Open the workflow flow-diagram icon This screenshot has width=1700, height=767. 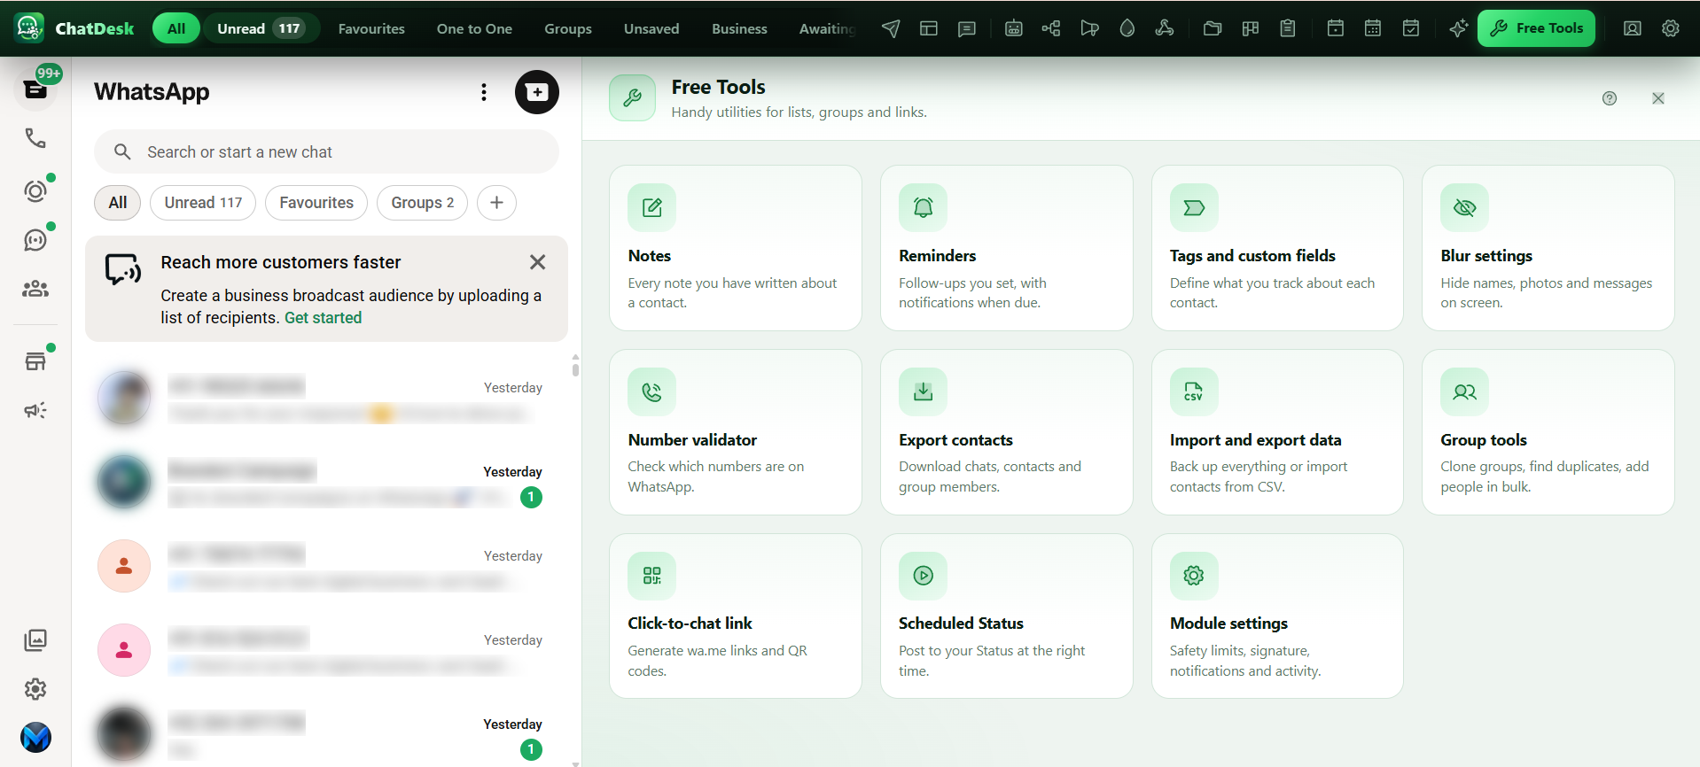coord(1051,28)
